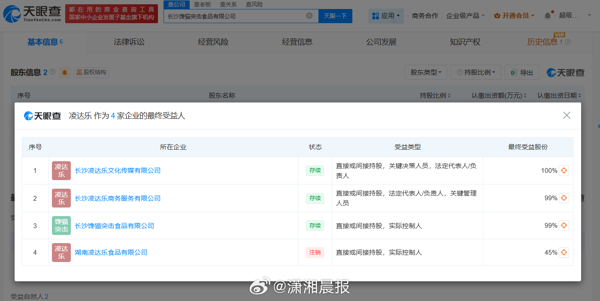600x301 pixels.
Task: Click the 100% beneficial share value
Action: [x=549, y=171]
